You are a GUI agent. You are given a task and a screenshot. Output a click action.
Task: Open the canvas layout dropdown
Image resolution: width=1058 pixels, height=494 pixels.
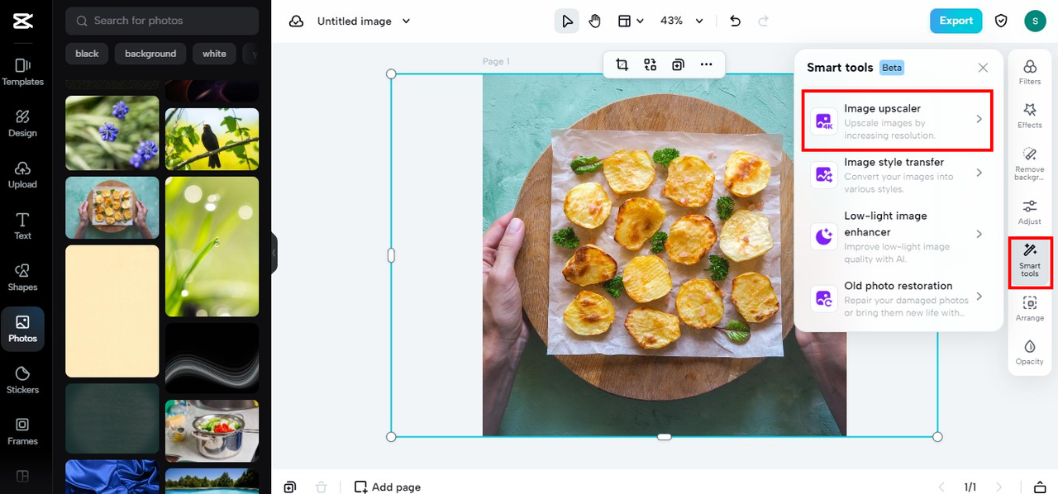tap(631, 21)
